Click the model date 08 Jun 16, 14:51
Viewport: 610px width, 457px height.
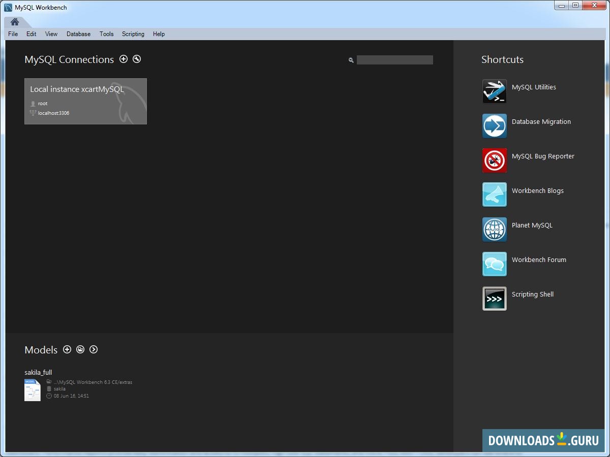[x=71, y=396]
